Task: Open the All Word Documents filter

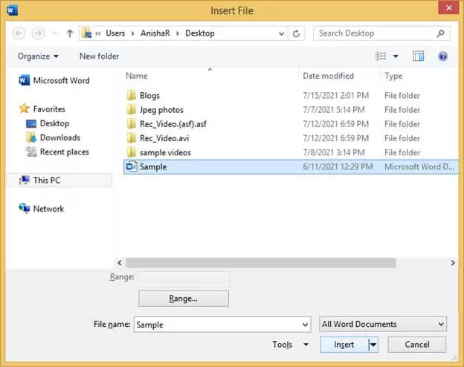Action: 383,324
